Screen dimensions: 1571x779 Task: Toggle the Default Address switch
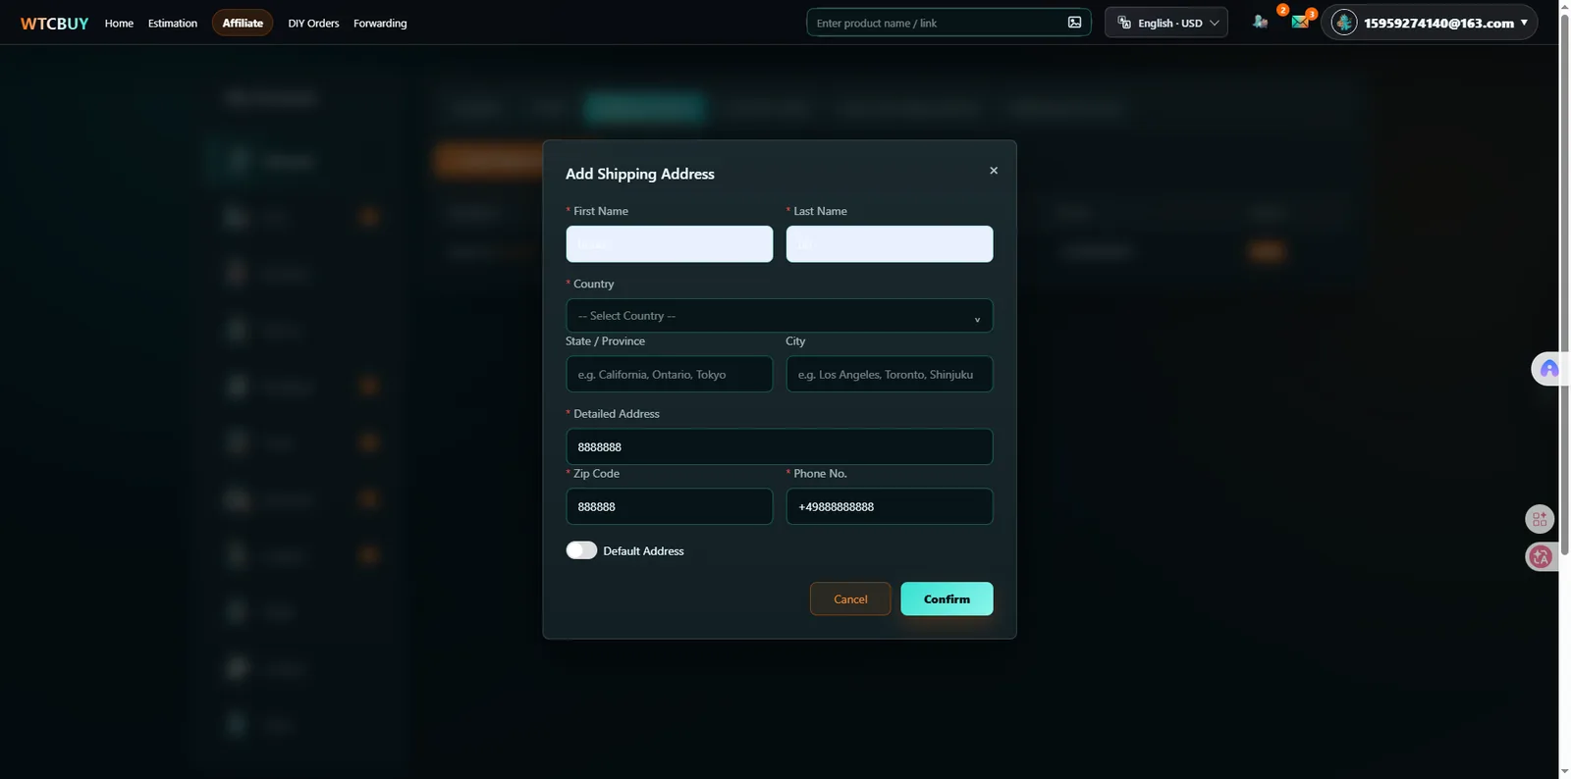pyautogui.click(x=581, y=550)
